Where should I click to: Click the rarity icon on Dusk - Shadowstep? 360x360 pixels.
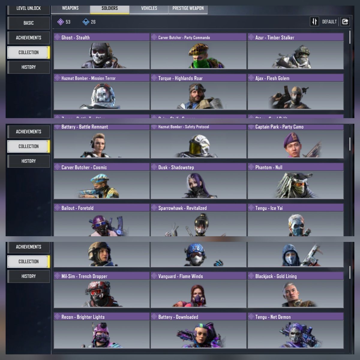154,167
